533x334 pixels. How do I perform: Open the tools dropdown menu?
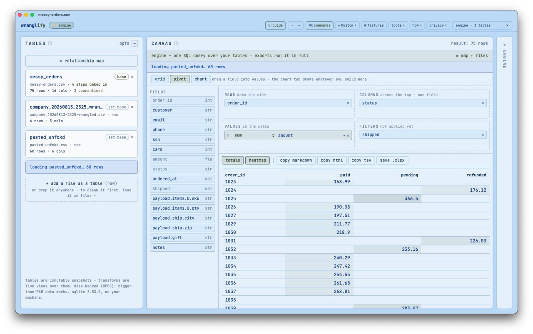tap(398, 25)
